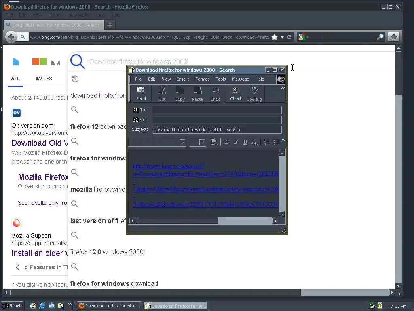Open paragraph style button in composer
The width and height of the screenshot is (414, 311).
pos(214,142)
